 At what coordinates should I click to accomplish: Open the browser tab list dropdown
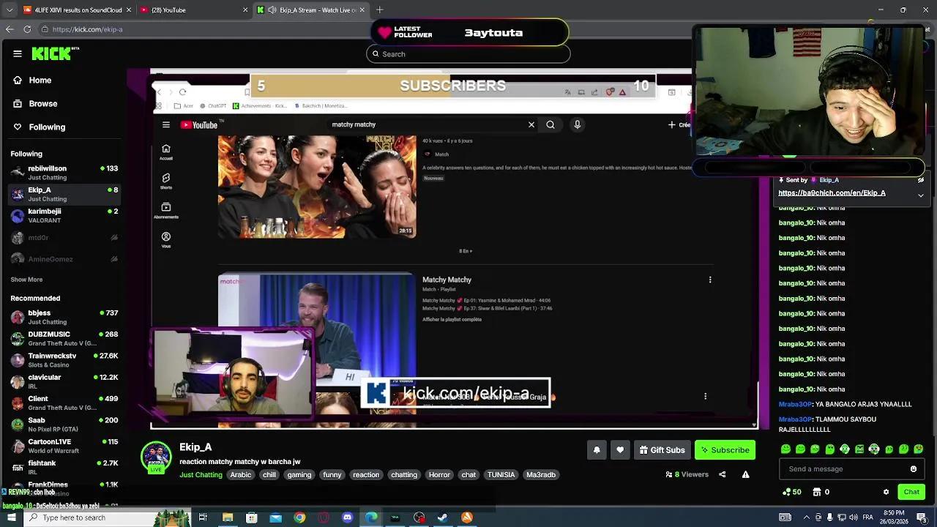point(10,10)
